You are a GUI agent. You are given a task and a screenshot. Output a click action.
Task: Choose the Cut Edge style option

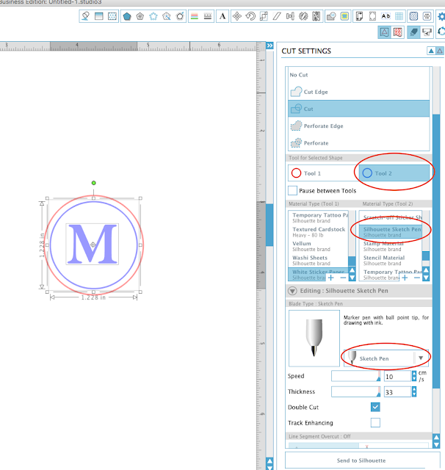click(x=358, y=92)
